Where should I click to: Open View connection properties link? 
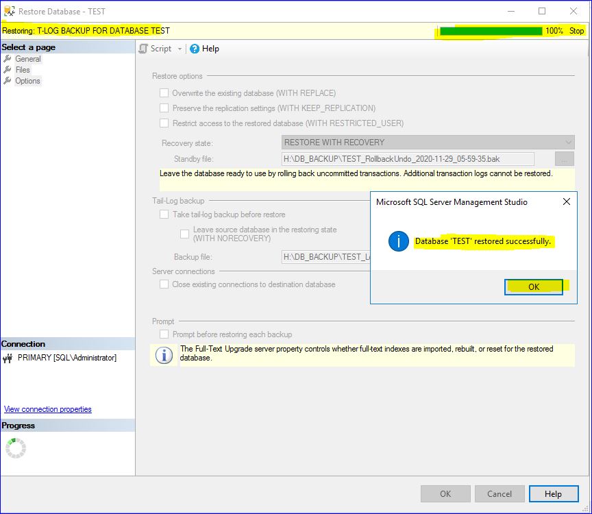(x=48, y=409)
